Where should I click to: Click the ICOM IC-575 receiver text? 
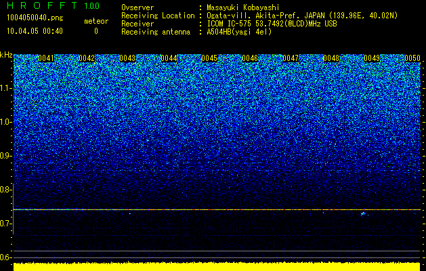(x=272, y=24)
